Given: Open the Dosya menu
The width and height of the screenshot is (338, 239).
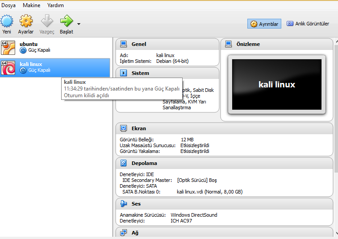Looking at the screenshot, I should 9,5.
